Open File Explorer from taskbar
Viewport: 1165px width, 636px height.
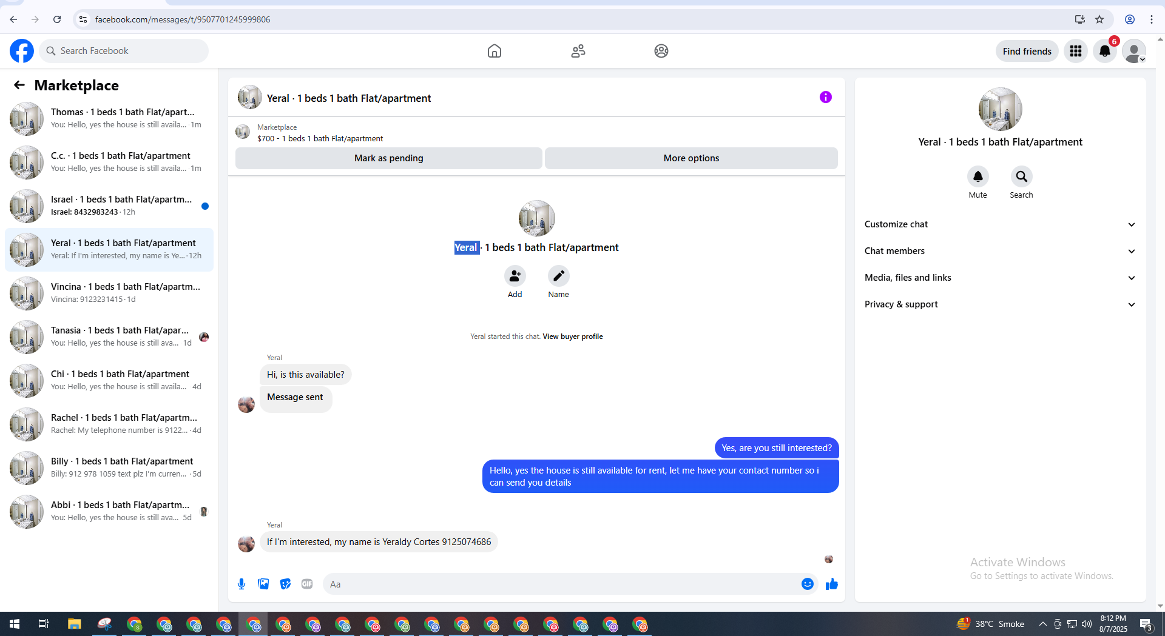pos(74,624)
